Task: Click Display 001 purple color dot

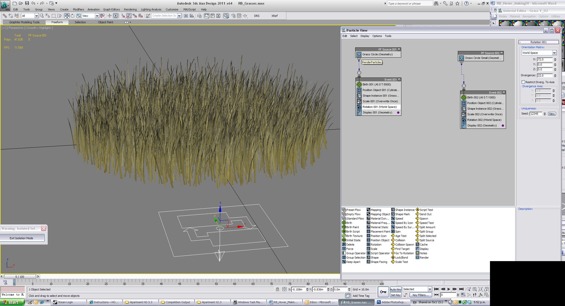Action: [398, 112]
